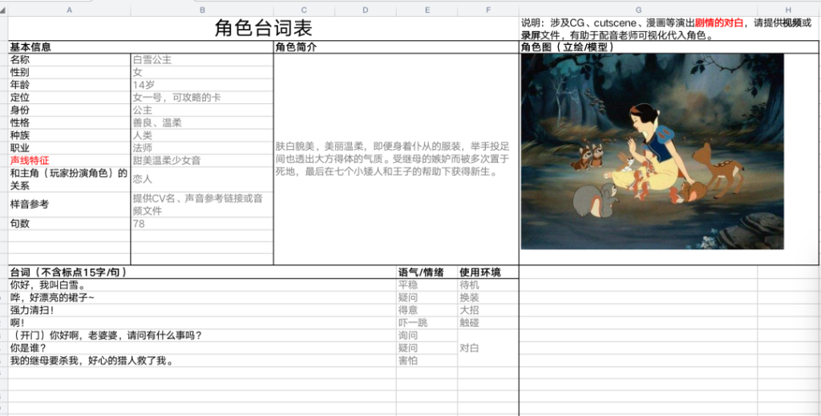Viewport: 821px width, 416px height.
Task: Select the 待机 usage cell
Action: [x=488, y=285]
